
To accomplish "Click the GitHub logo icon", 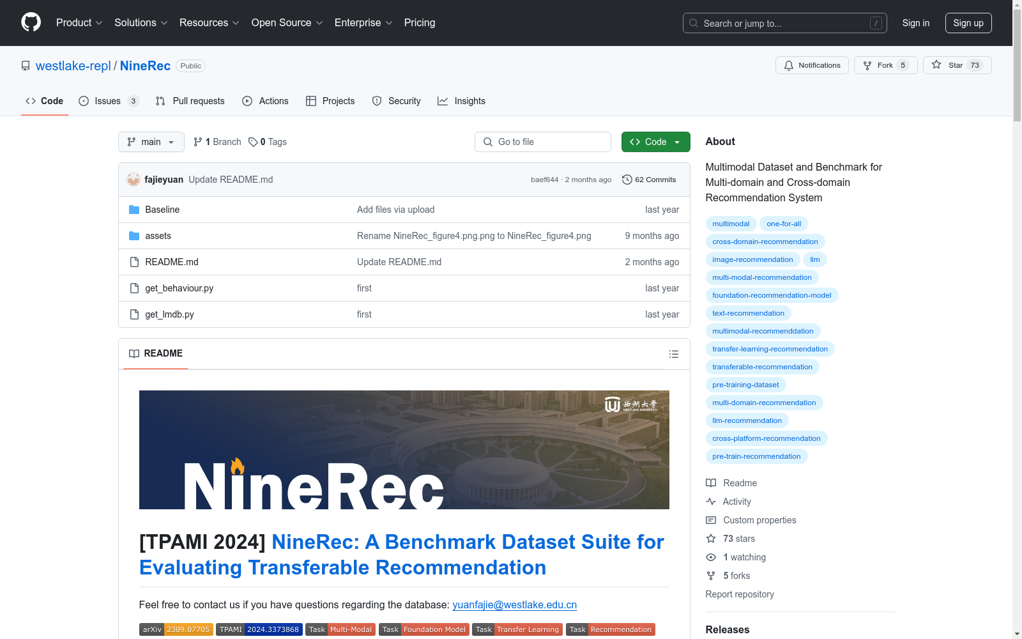I will pyautogui.click(x=31, y=22).
